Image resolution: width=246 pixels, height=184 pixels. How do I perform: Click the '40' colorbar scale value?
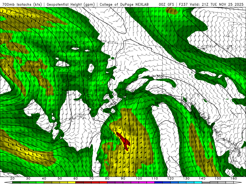[x=44, y=178]
